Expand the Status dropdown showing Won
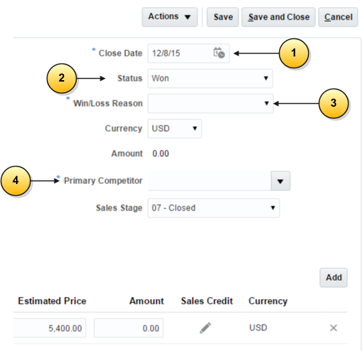Viewport: 364px width, 352px height. [x=210, y=78]
